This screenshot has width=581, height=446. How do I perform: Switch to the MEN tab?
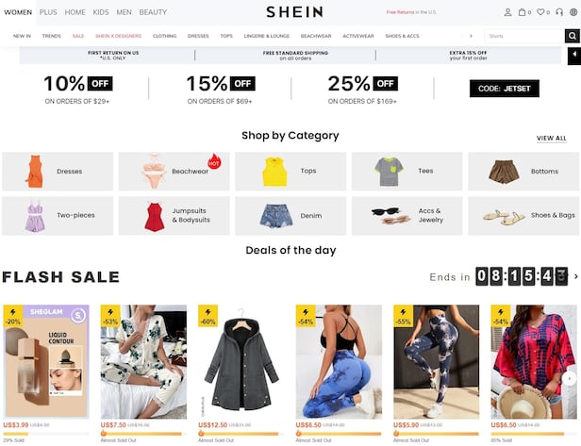124,12
